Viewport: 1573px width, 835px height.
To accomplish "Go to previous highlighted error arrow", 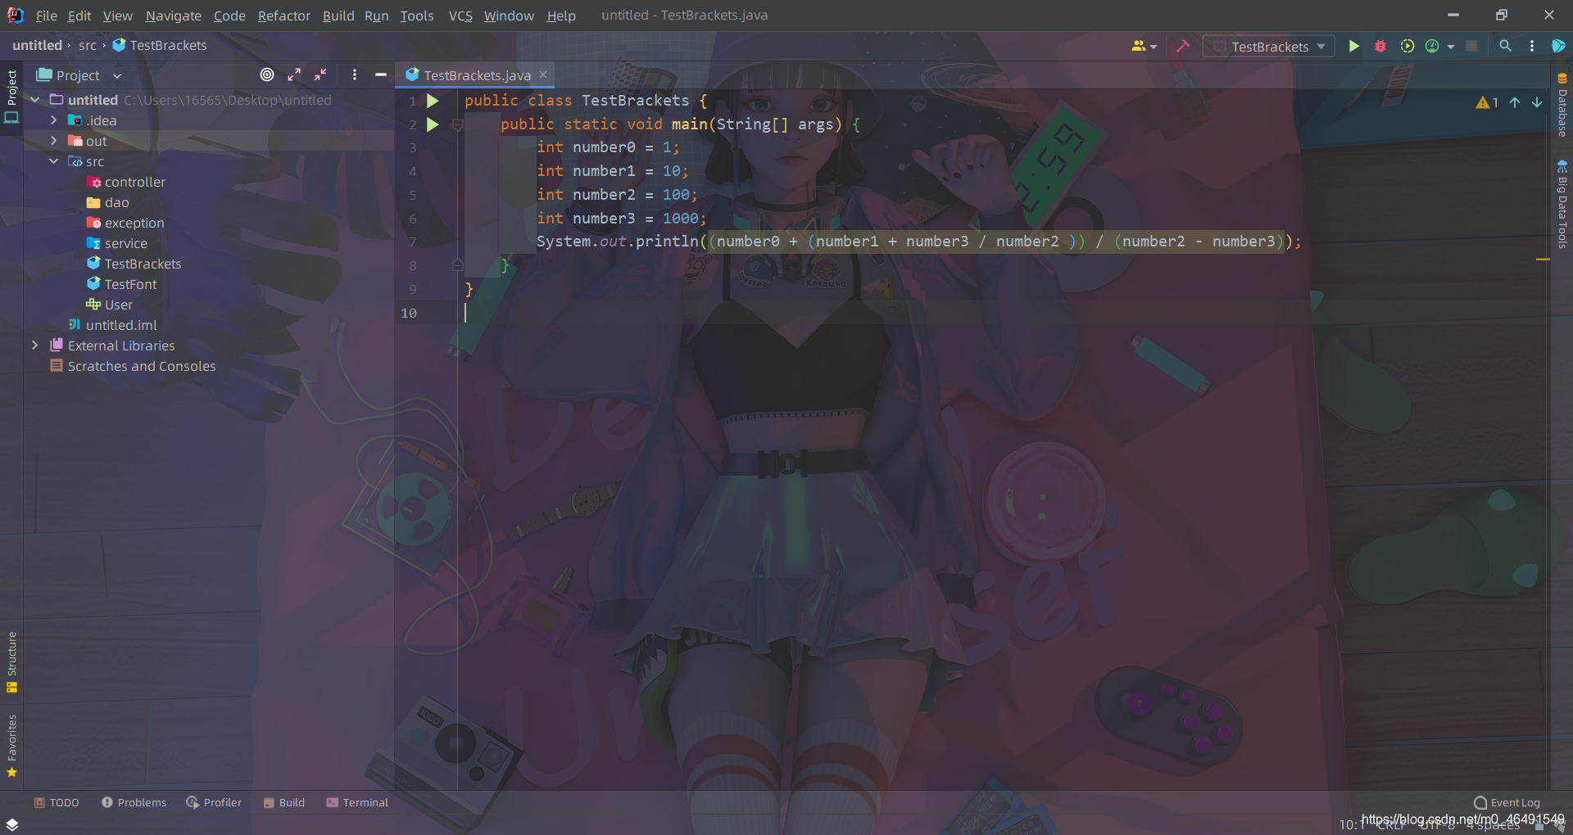I will (x=1515, y=102).
